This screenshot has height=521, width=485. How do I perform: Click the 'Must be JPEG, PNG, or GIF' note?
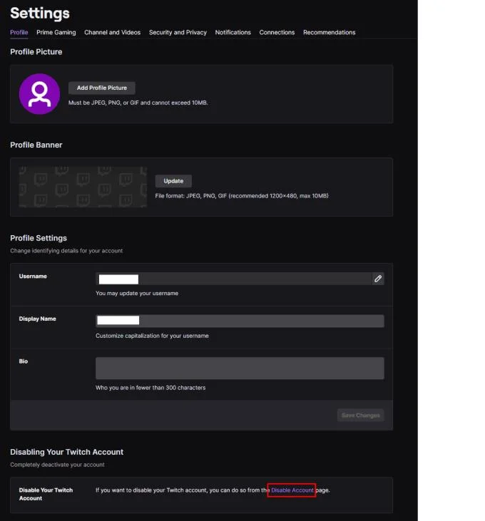138,103
